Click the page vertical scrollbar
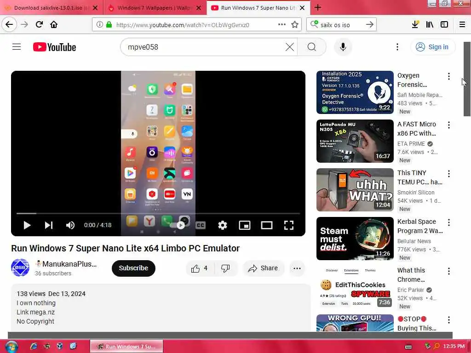 466,79
